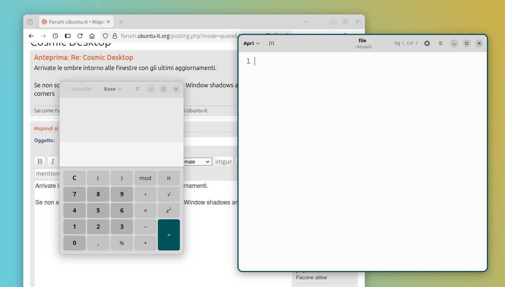The image size is (505, 287).
Task: Open the text editor hamburger menu
Action: pyautogui.click(x=441, y=43)
